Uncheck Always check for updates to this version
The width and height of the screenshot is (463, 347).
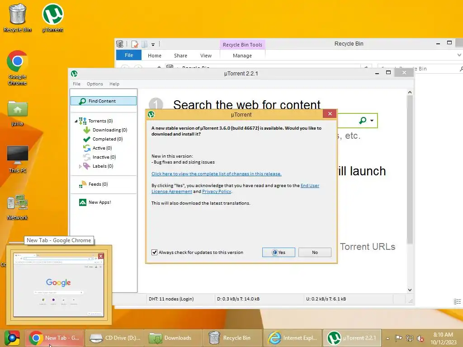[154, 252]
